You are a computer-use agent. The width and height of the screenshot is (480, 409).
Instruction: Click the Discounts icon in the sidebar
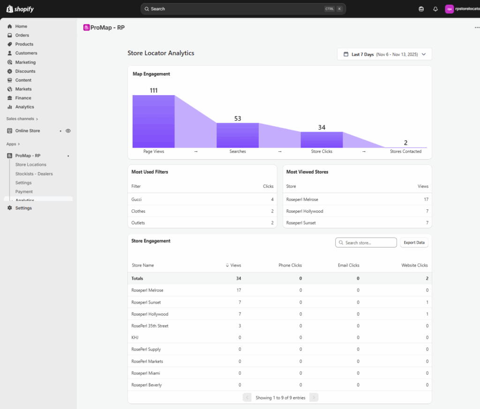[x=10, y=71]
